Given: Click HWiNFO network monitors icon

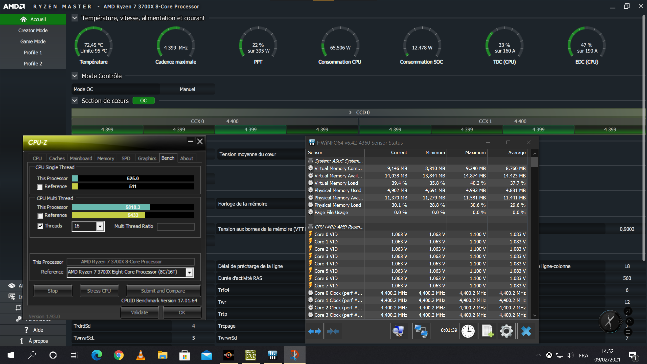Looking at the screenshot, I should point(421,331).
